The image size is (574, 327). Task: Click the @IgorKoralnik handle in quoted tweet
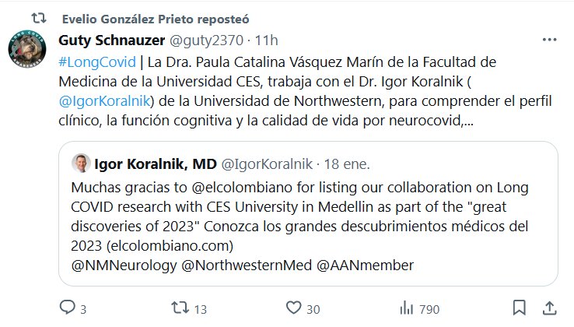268,163
